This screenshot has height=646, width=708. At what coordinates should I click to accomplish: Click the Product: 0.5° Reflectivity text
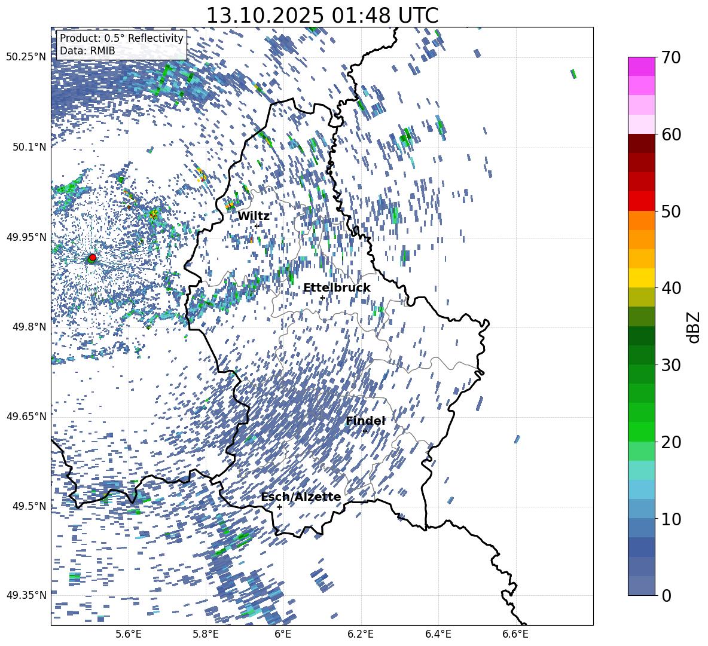(x=121, y=38)
